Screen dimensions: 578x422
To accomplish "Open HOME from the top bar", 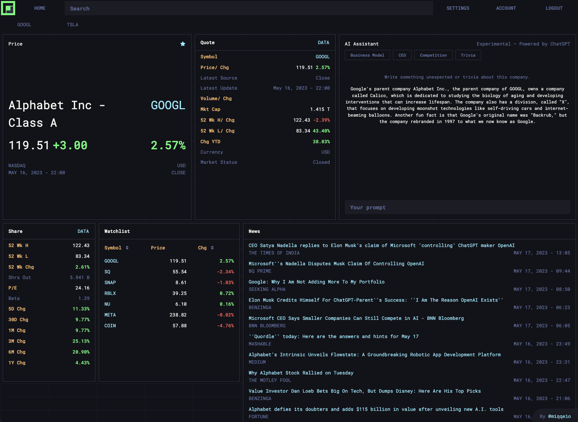I will (40, 8).
